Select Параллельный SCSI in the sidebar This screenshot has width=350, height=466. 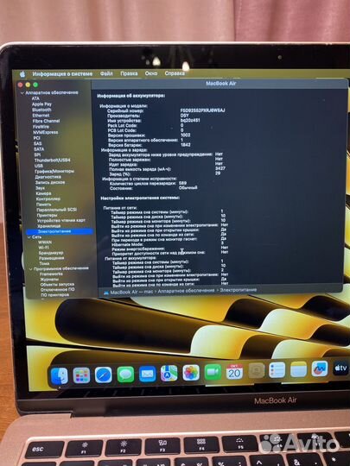coord(56,210)
